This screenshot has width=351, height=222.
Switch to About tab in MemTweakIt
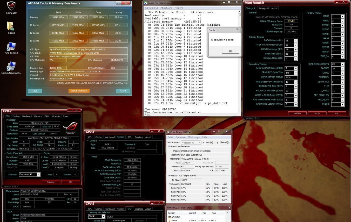coord(274,8)
